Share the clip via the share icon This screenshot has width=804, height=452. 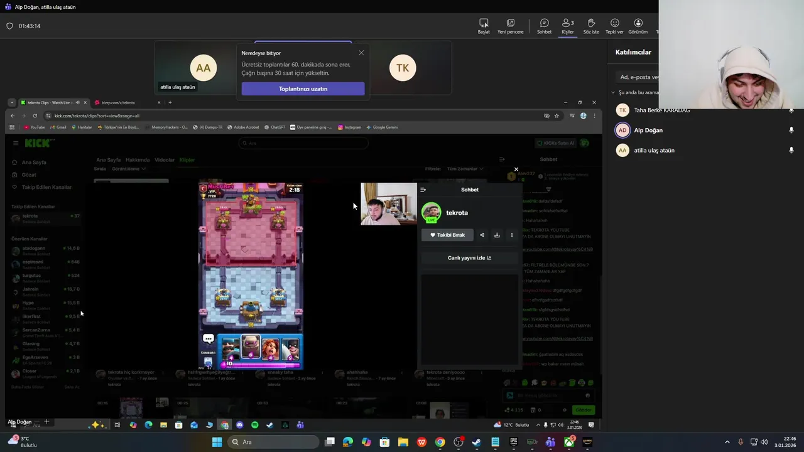coord(482,235)
